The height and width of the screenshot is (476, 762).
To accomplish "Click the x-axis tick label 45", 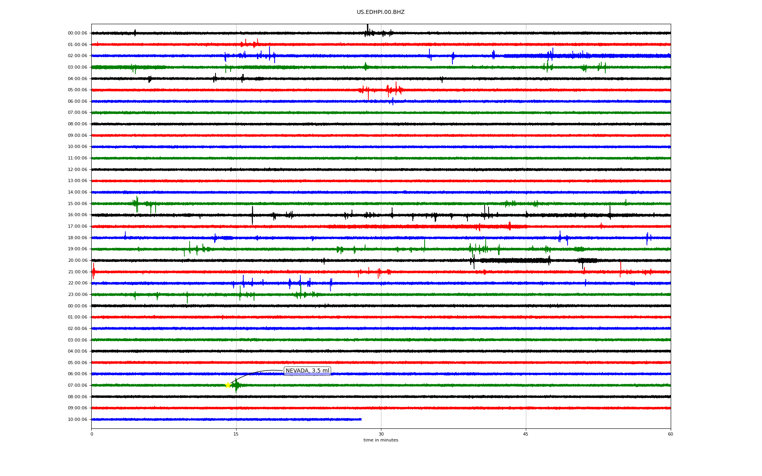I will coord(526,434).
